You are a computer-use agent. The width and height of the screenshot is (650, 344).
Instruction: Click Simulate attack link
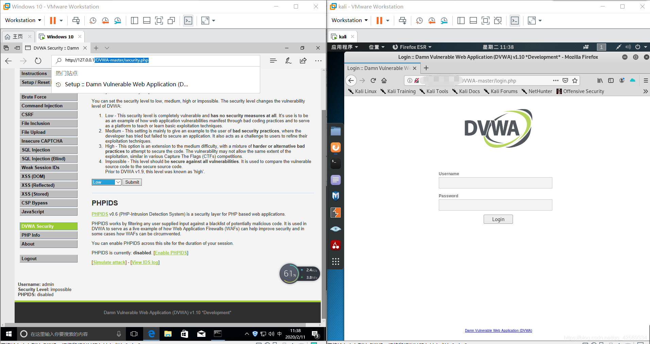coord(109,262)
